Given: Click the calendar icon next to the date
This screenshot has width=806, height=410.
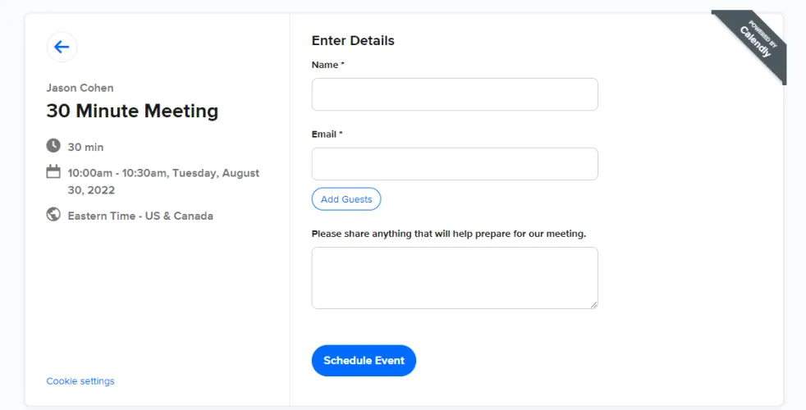Looking at the screenshot, I should coord(53,172).
